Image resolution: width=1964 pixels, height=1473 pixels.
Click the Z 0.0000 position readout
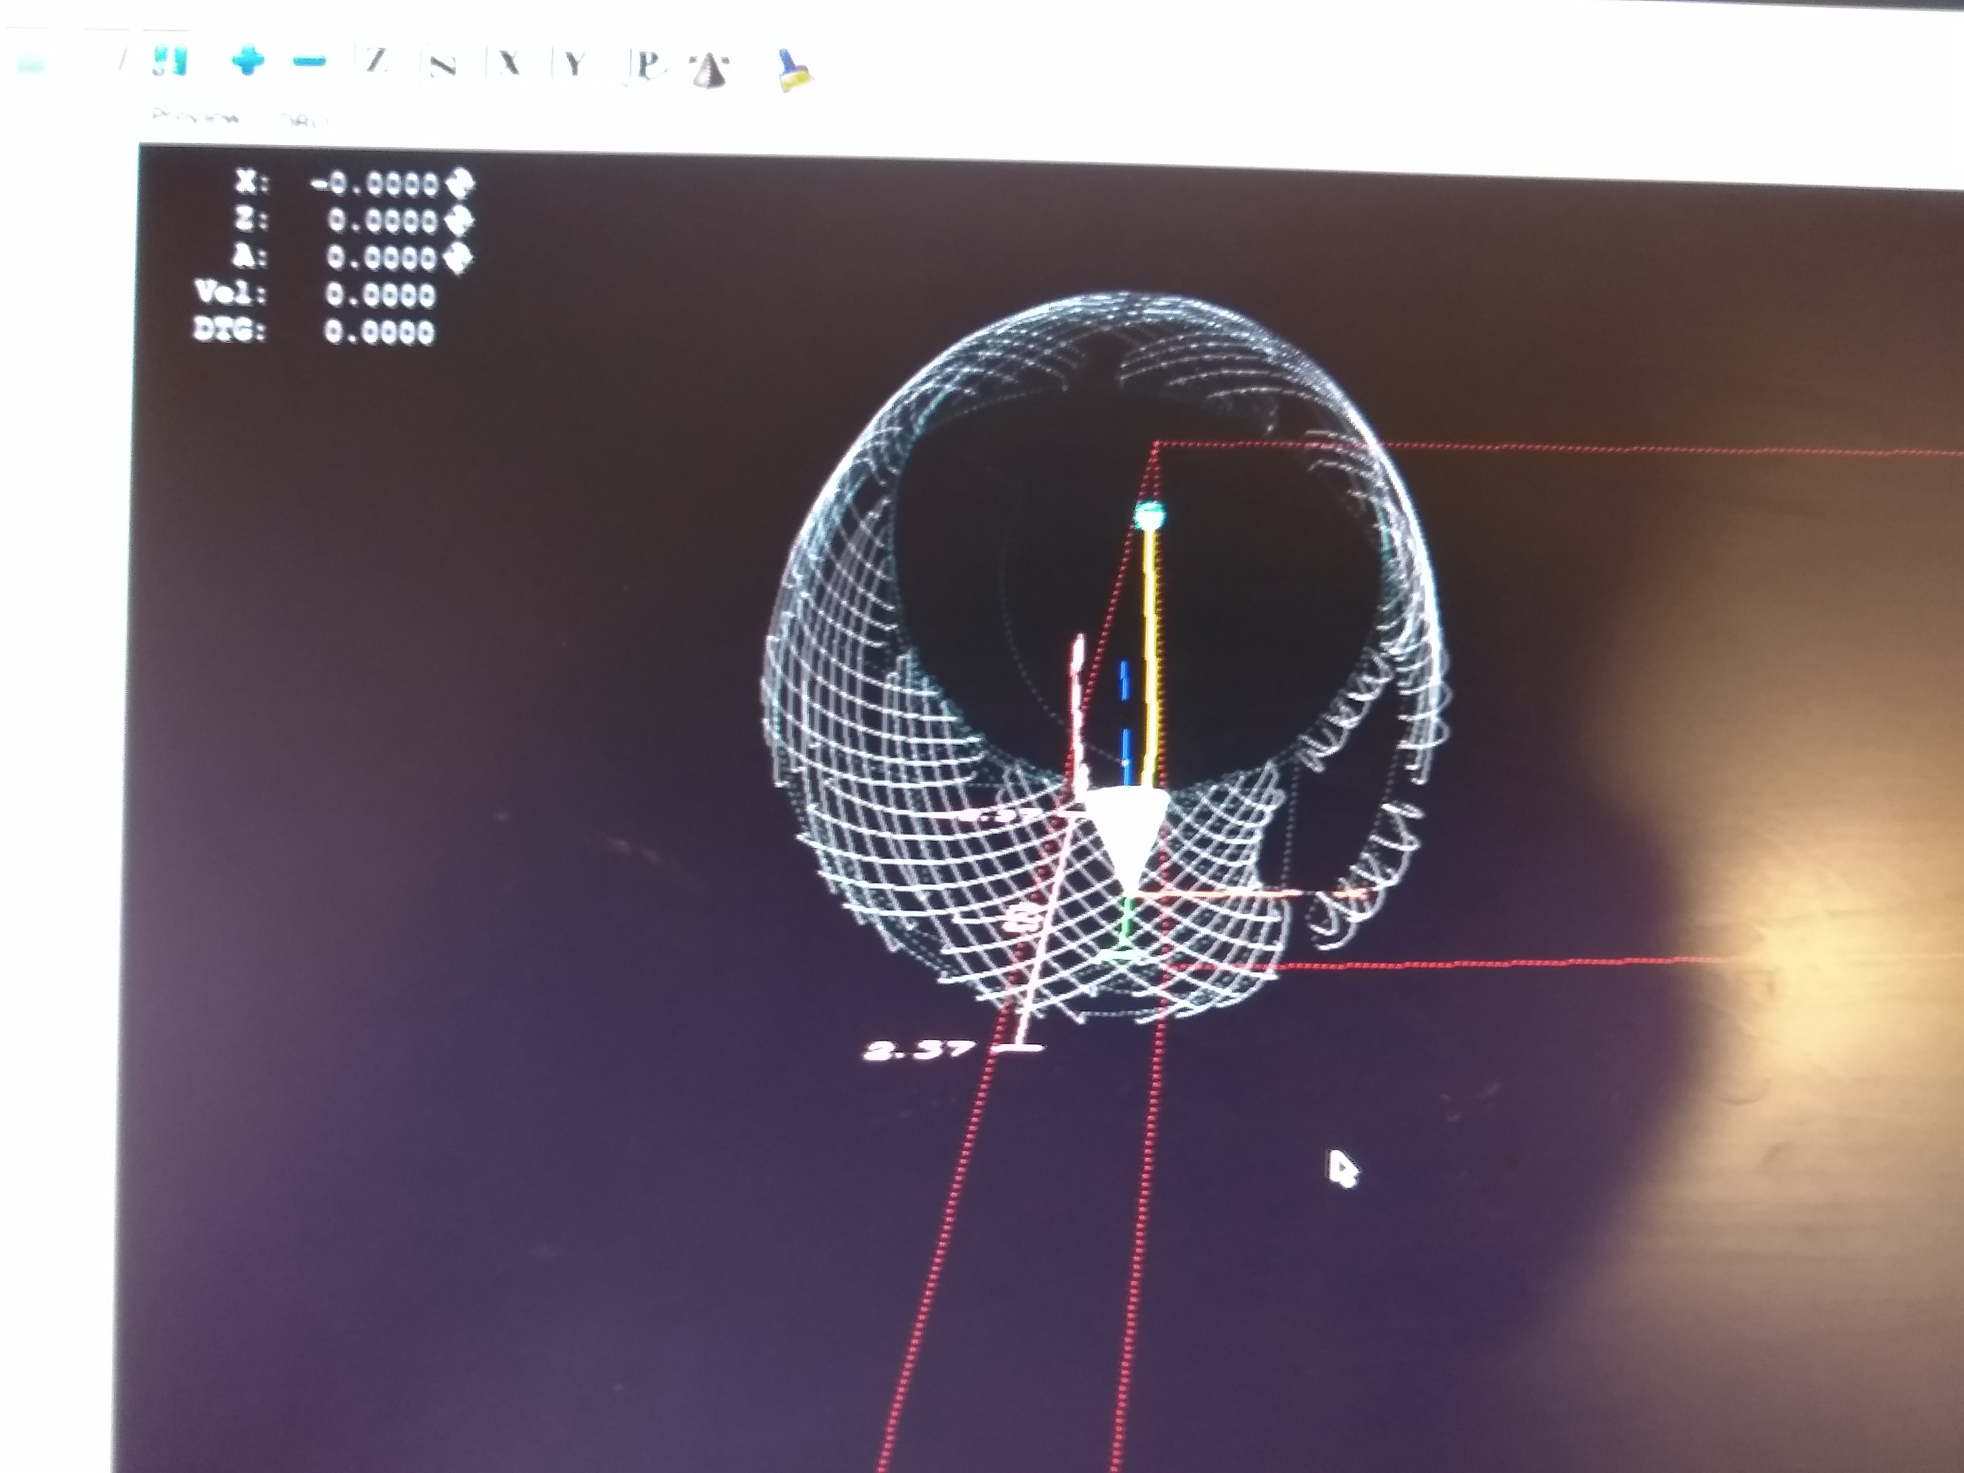click(354, 219)
